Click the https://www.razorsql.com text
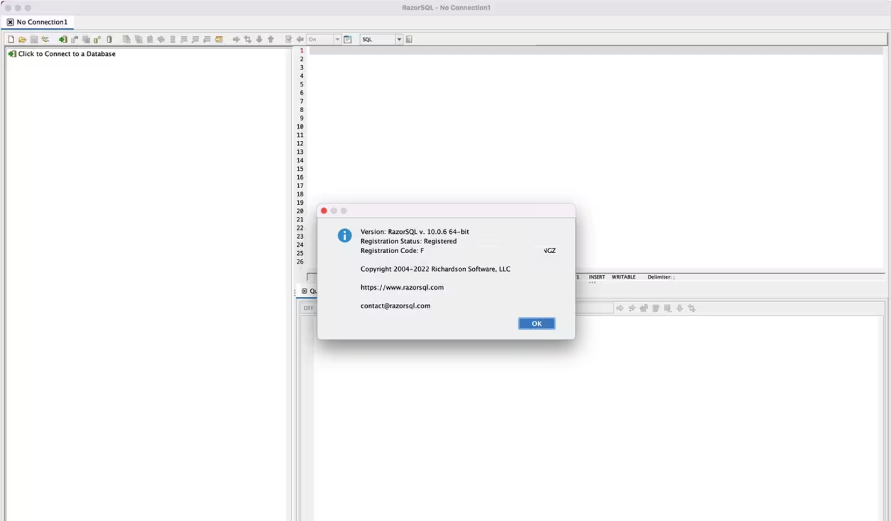Image resolution: width=891 pixels, height=521 pixels. [x=402, y=287]
